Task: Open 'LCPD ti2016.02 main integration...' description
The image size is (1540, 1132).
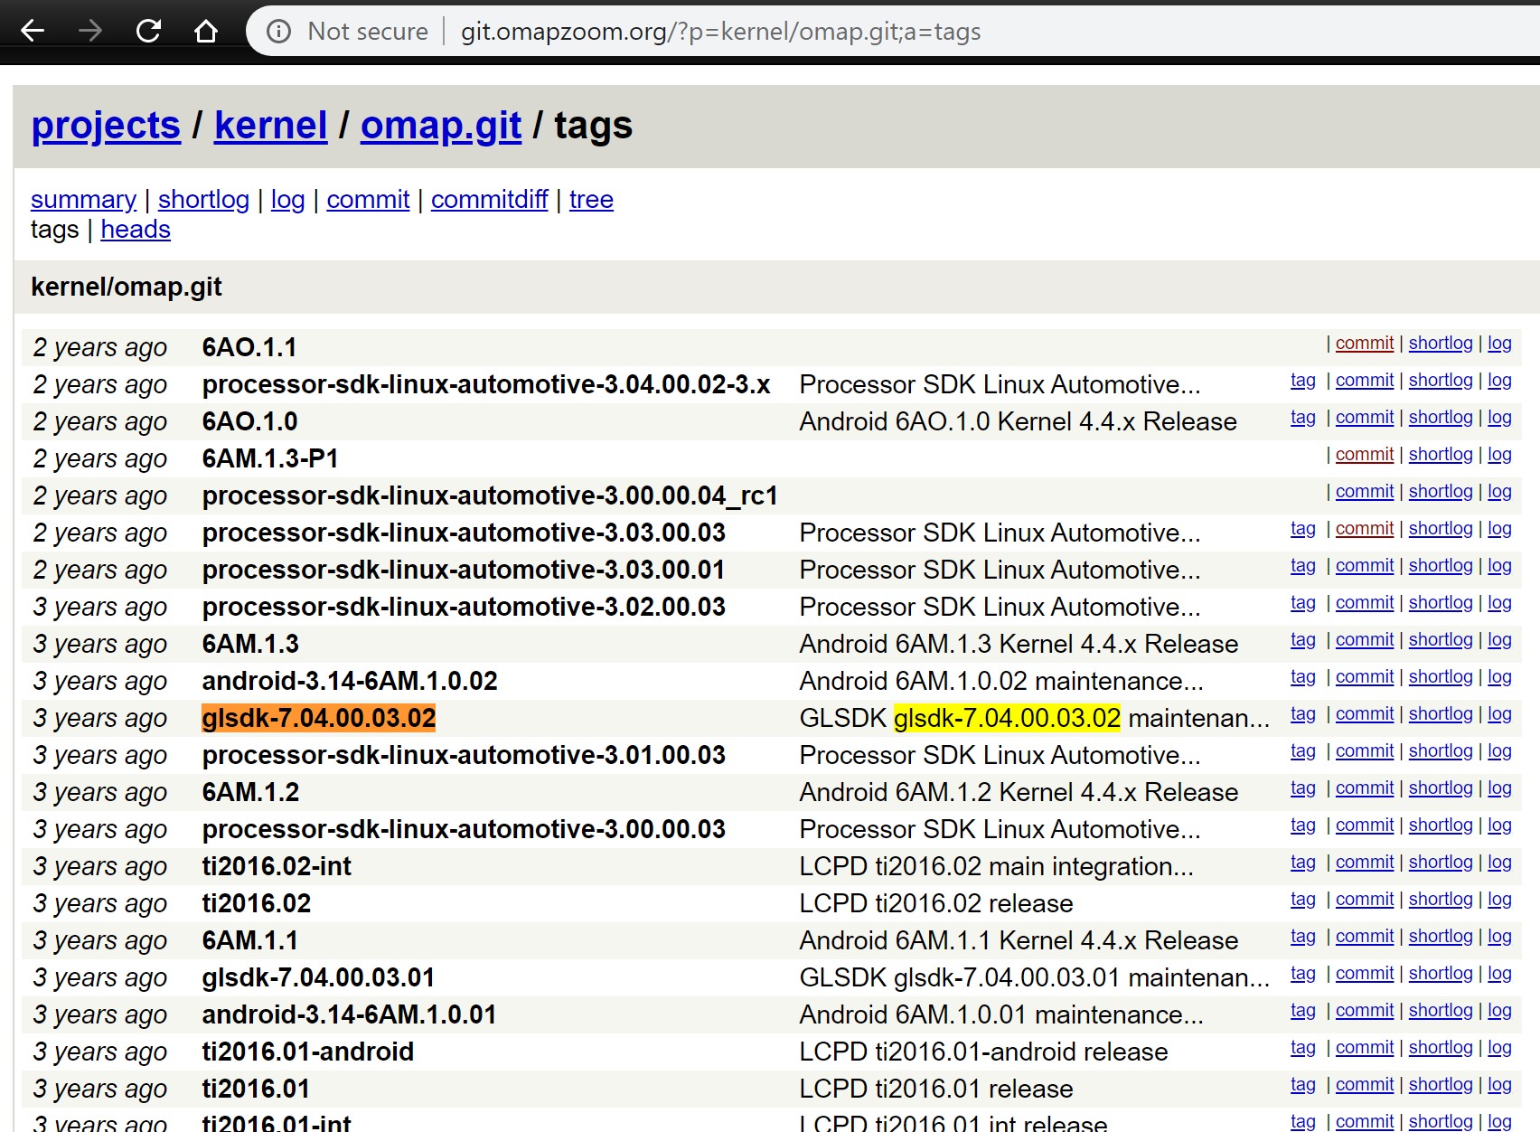Action: pos(996,866)
